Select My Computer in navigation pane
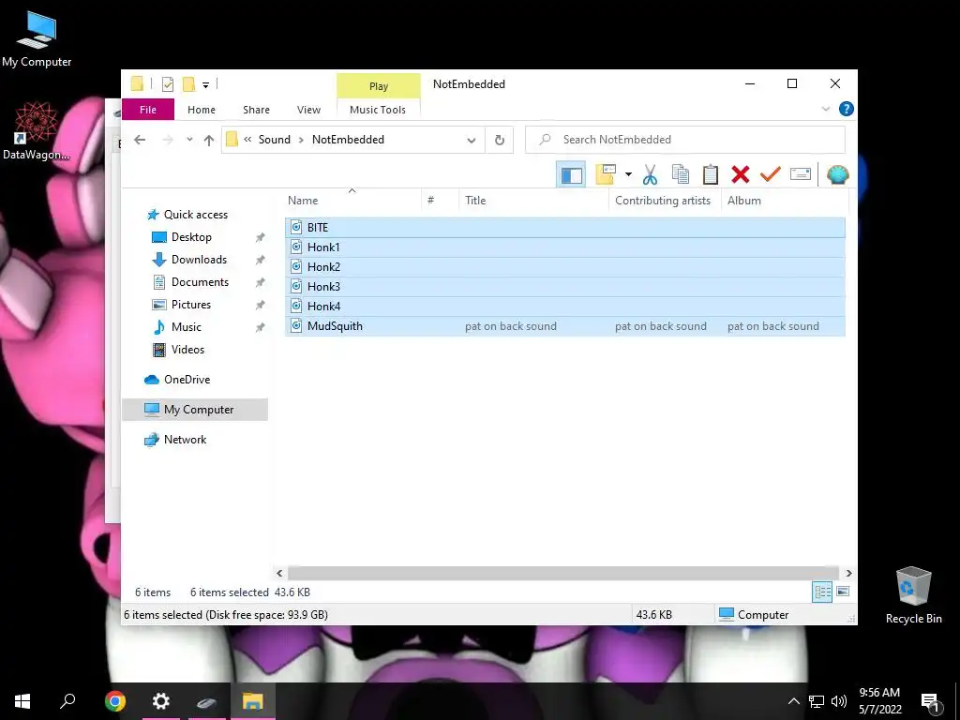This screenshot has width=960, height=720. (x=195, y=410)
